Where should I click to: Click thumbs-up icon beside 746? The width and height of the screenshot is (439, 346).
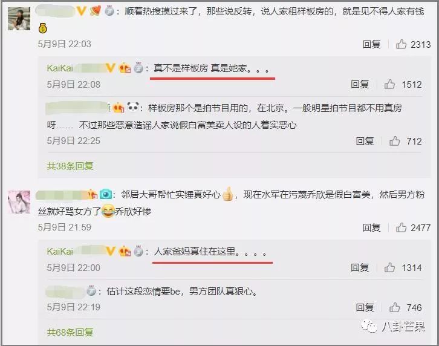point(394,307)
